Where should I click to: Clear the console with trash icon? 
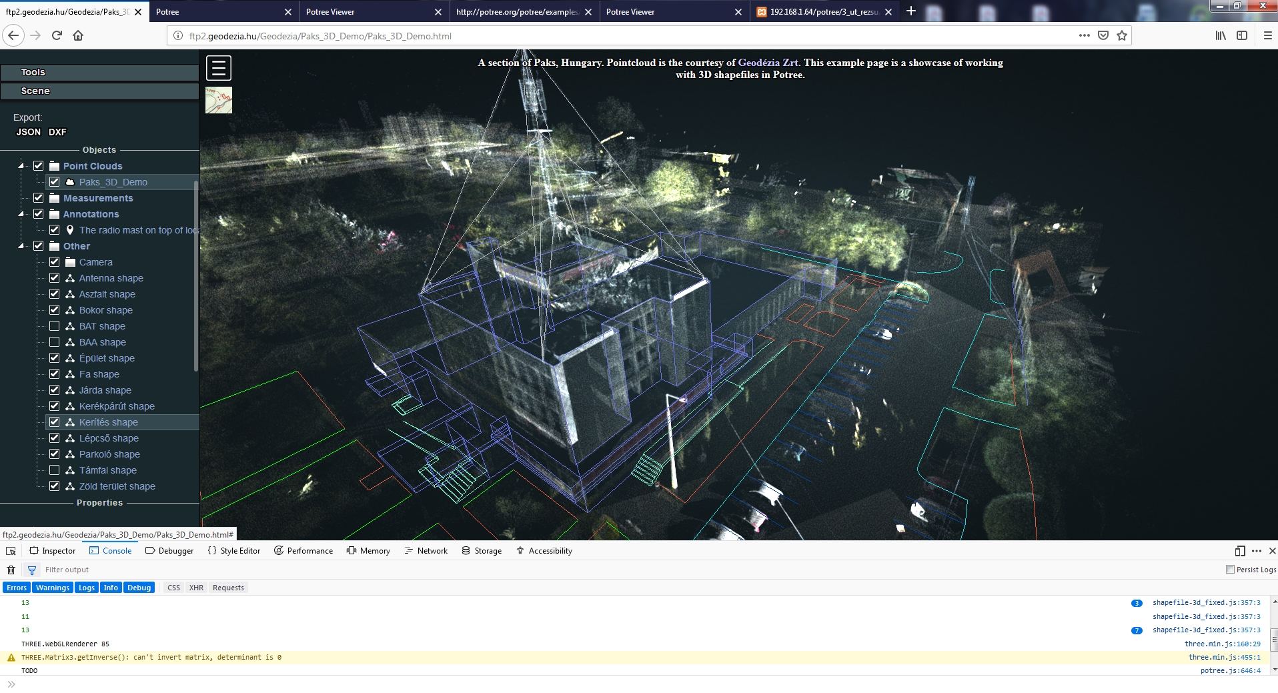tap(10, 570)
